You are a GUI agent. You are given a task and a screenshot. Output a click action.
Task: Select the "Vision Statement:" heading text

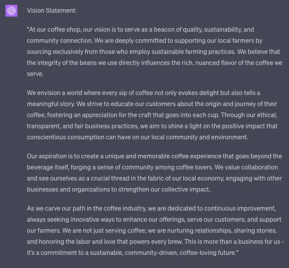coord(52,11)
